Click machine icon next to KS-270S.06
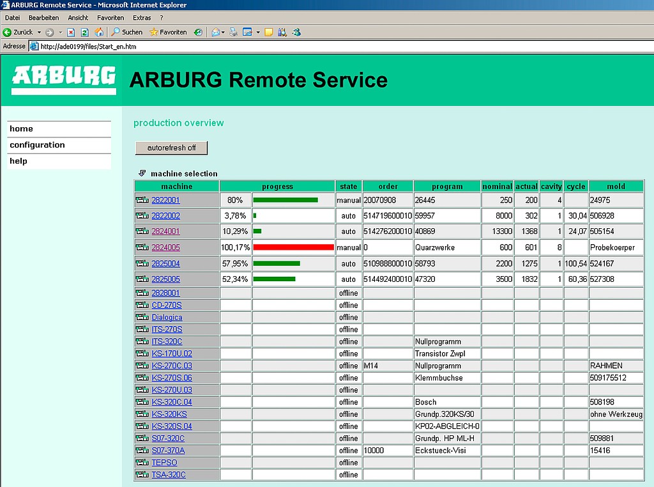 [x=142, y=378]
